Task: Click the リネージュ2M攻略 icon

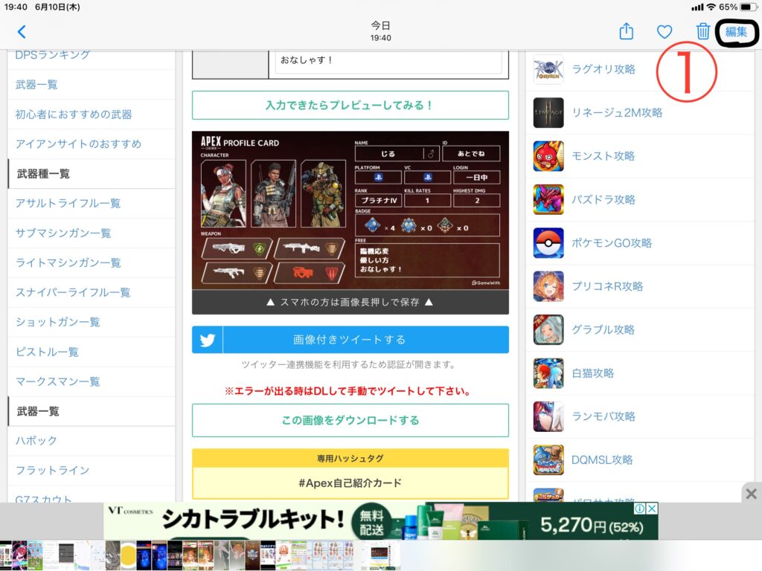Action: [x=548, y=113]
